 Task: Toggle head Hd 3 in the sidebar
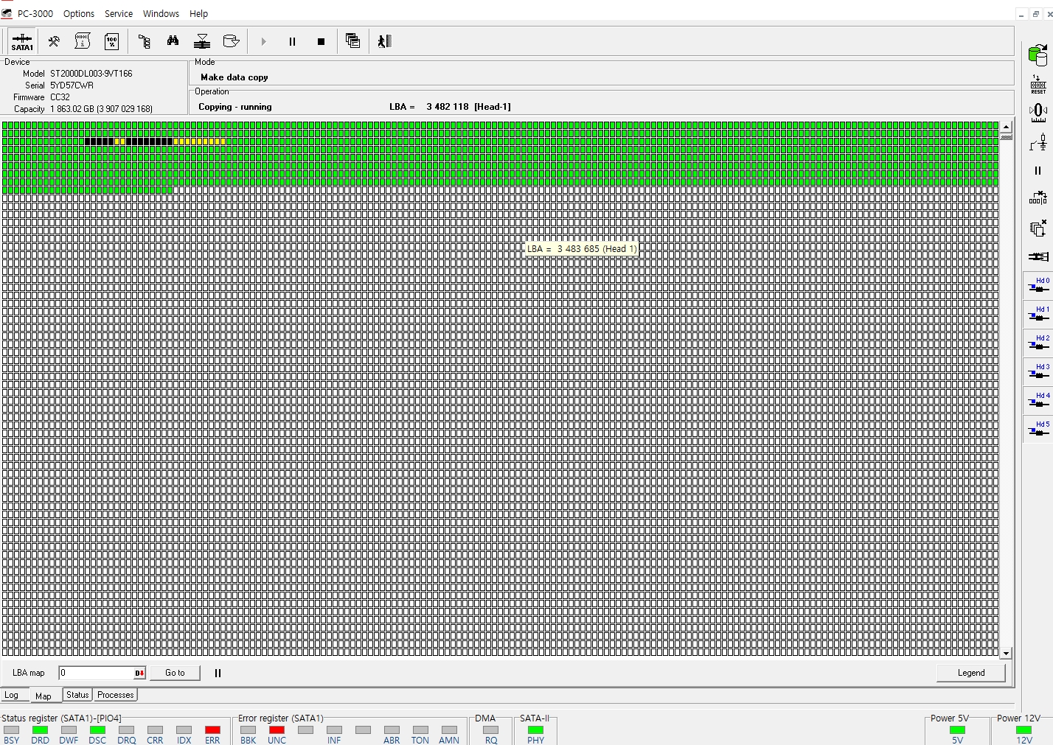[1039, 372]
